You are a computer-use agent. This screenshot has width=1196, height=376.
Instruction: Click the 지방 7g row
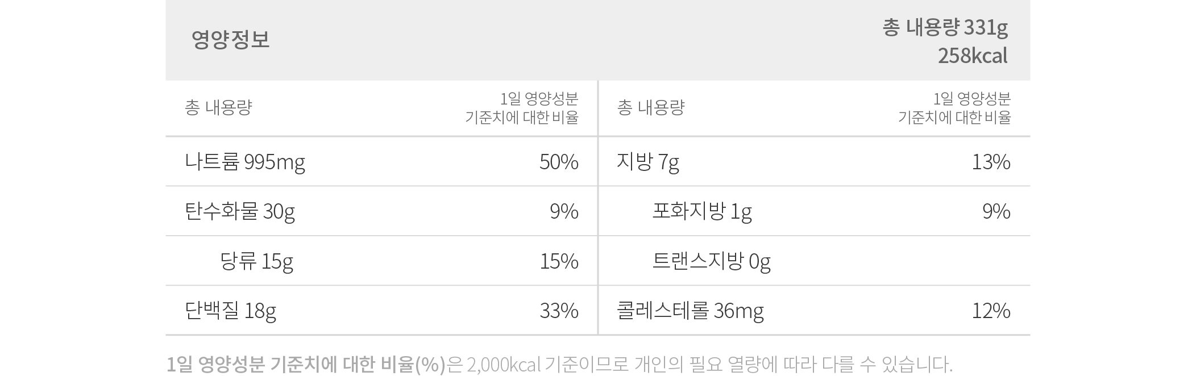[814, 162]
